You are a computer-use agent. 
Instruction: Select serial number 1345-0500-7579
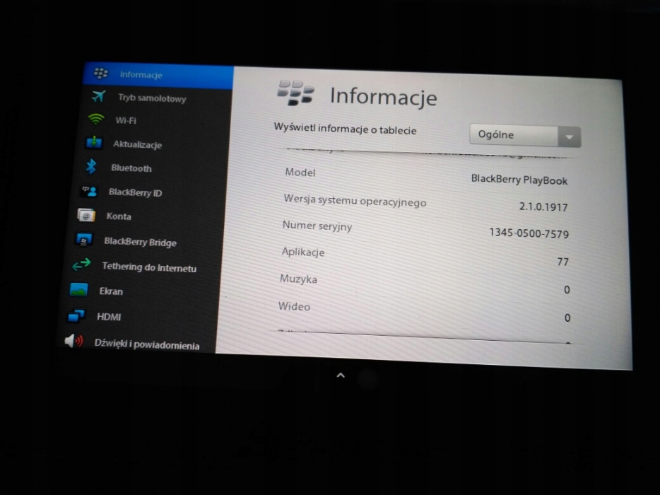click(529, 233)
